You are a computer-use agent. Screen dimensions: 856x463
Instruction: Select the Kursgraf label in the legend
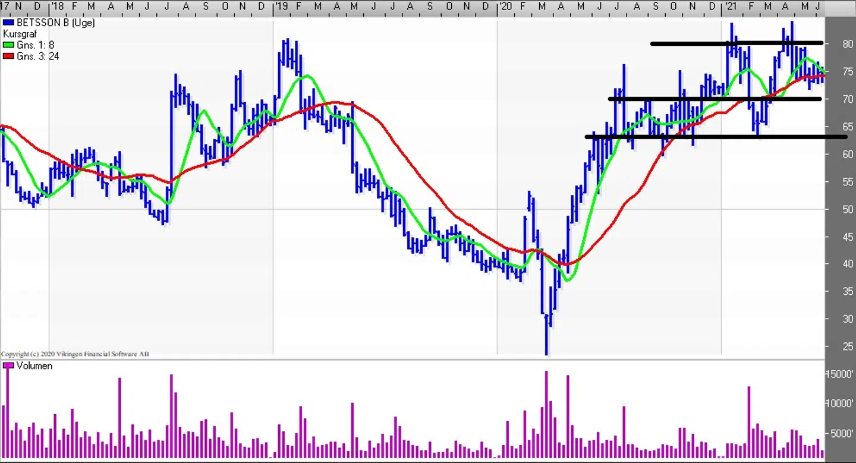20,34
